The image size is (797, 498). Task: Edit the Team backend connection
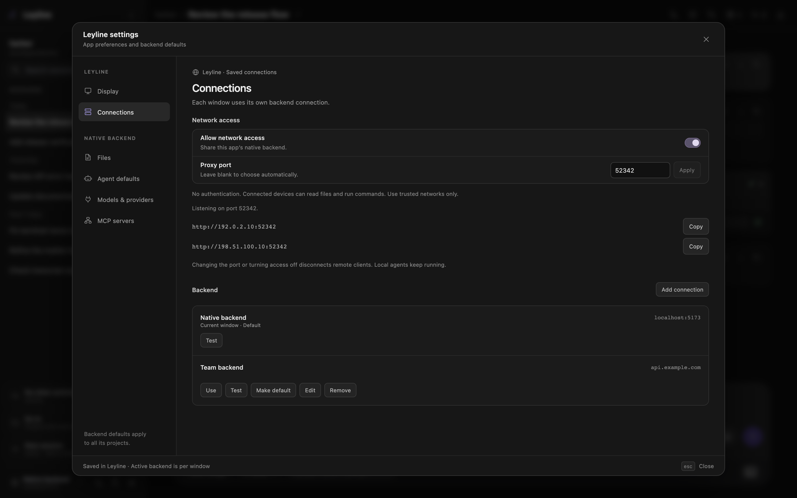[x=310, y=390]
